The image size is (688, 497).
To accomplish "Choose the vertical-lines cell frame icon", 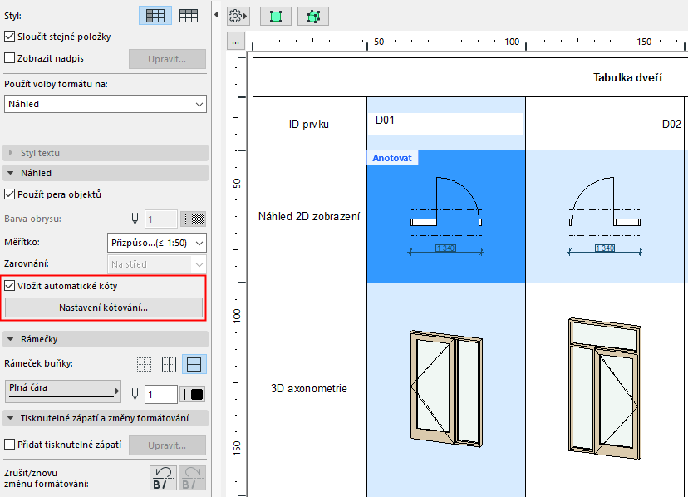I will point(169,364).
